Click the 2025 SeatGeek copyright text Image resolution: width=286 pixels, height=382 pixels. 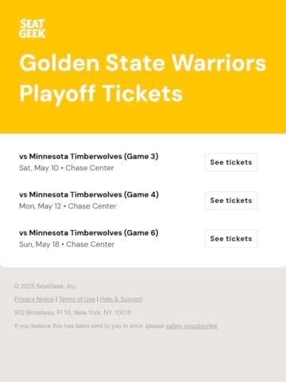[45, 286]
